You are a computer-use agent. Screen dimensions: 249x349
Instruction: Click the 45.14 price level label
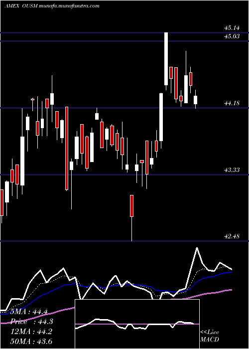(232, 28)
